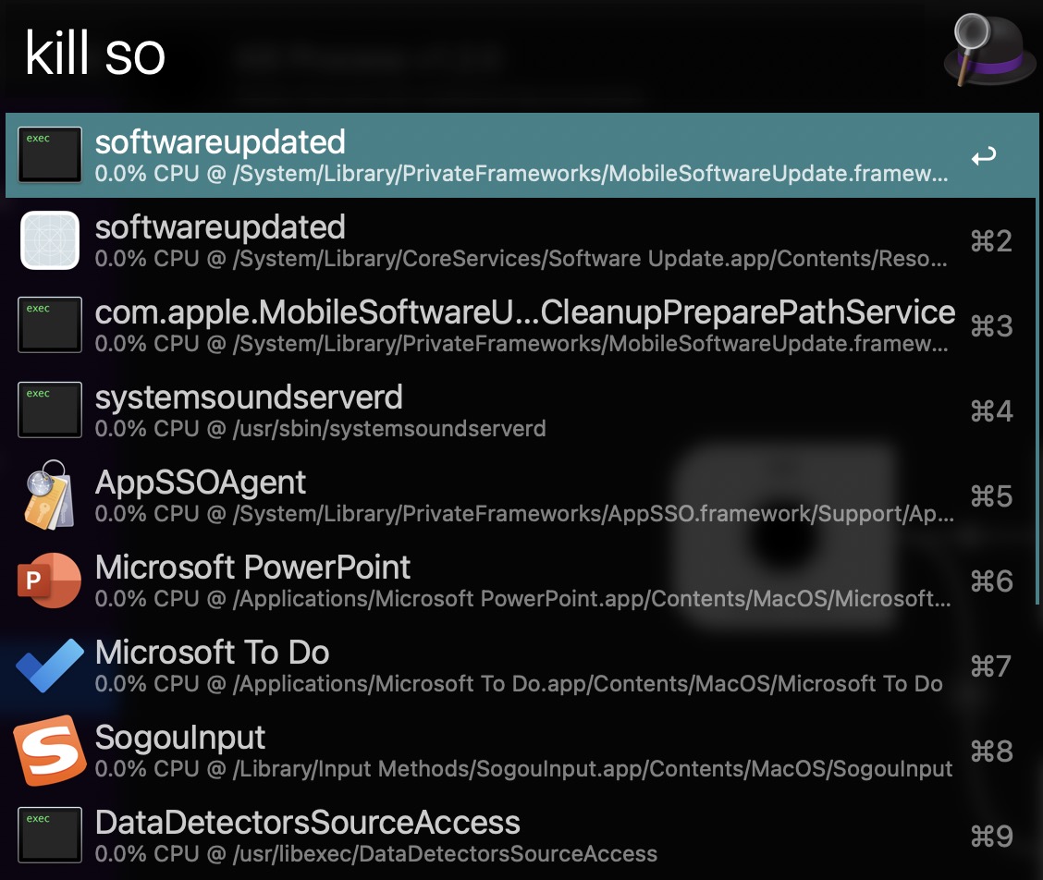Click the exec icon of CleanupPreparePathService
Screen dimensions: 1043x880
[x=50, y=324]
